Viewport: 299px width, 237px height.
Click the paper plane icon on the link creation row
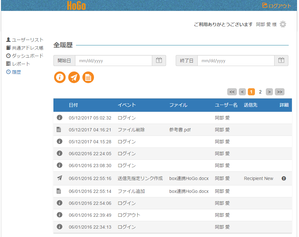[x=59, y=178]
